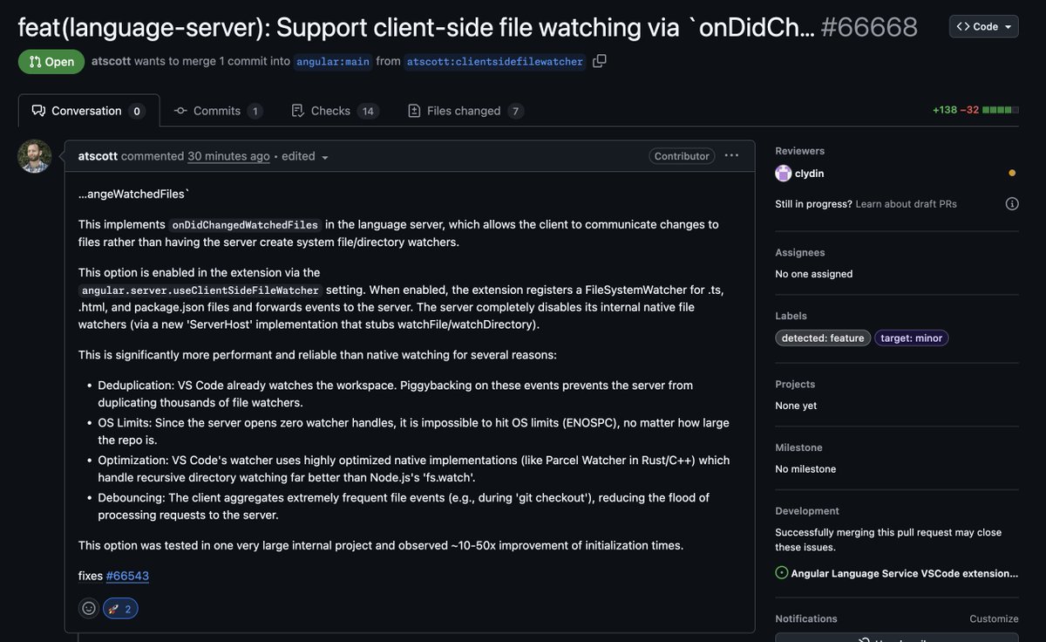Click the Reviewers section heading
This screenshot has height=642, width=1046.
click(799, 151)
